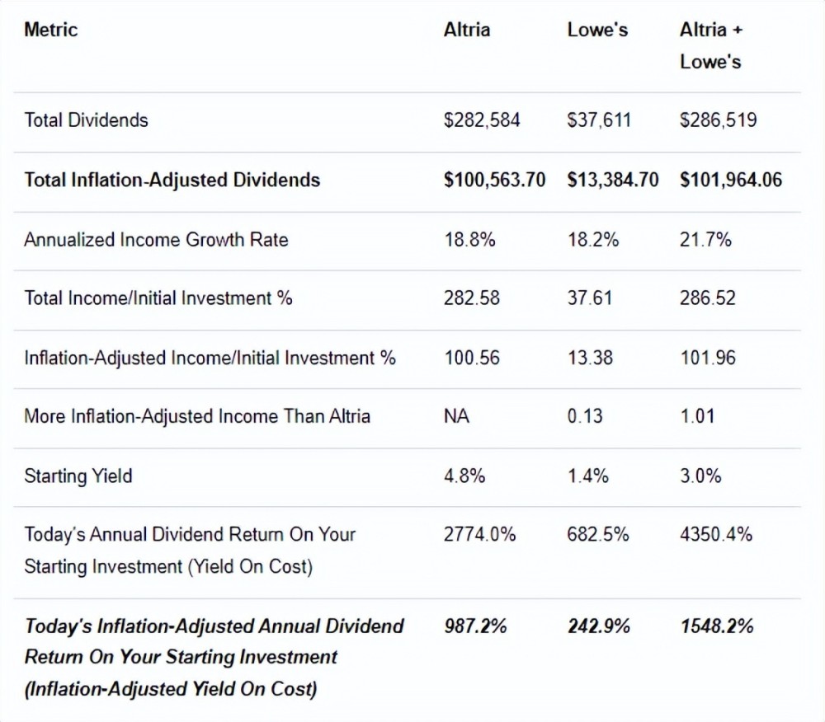825x722 pixels.
Task: Click the 21.7% growth rate cell
Action: (x=705, y=240)
